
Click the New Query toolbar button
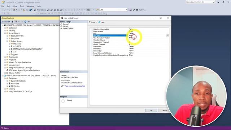(x=40, y=10)
